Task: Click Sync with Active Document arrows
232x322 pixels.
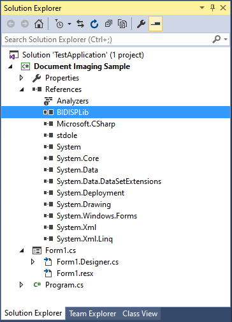Action: 80,24
